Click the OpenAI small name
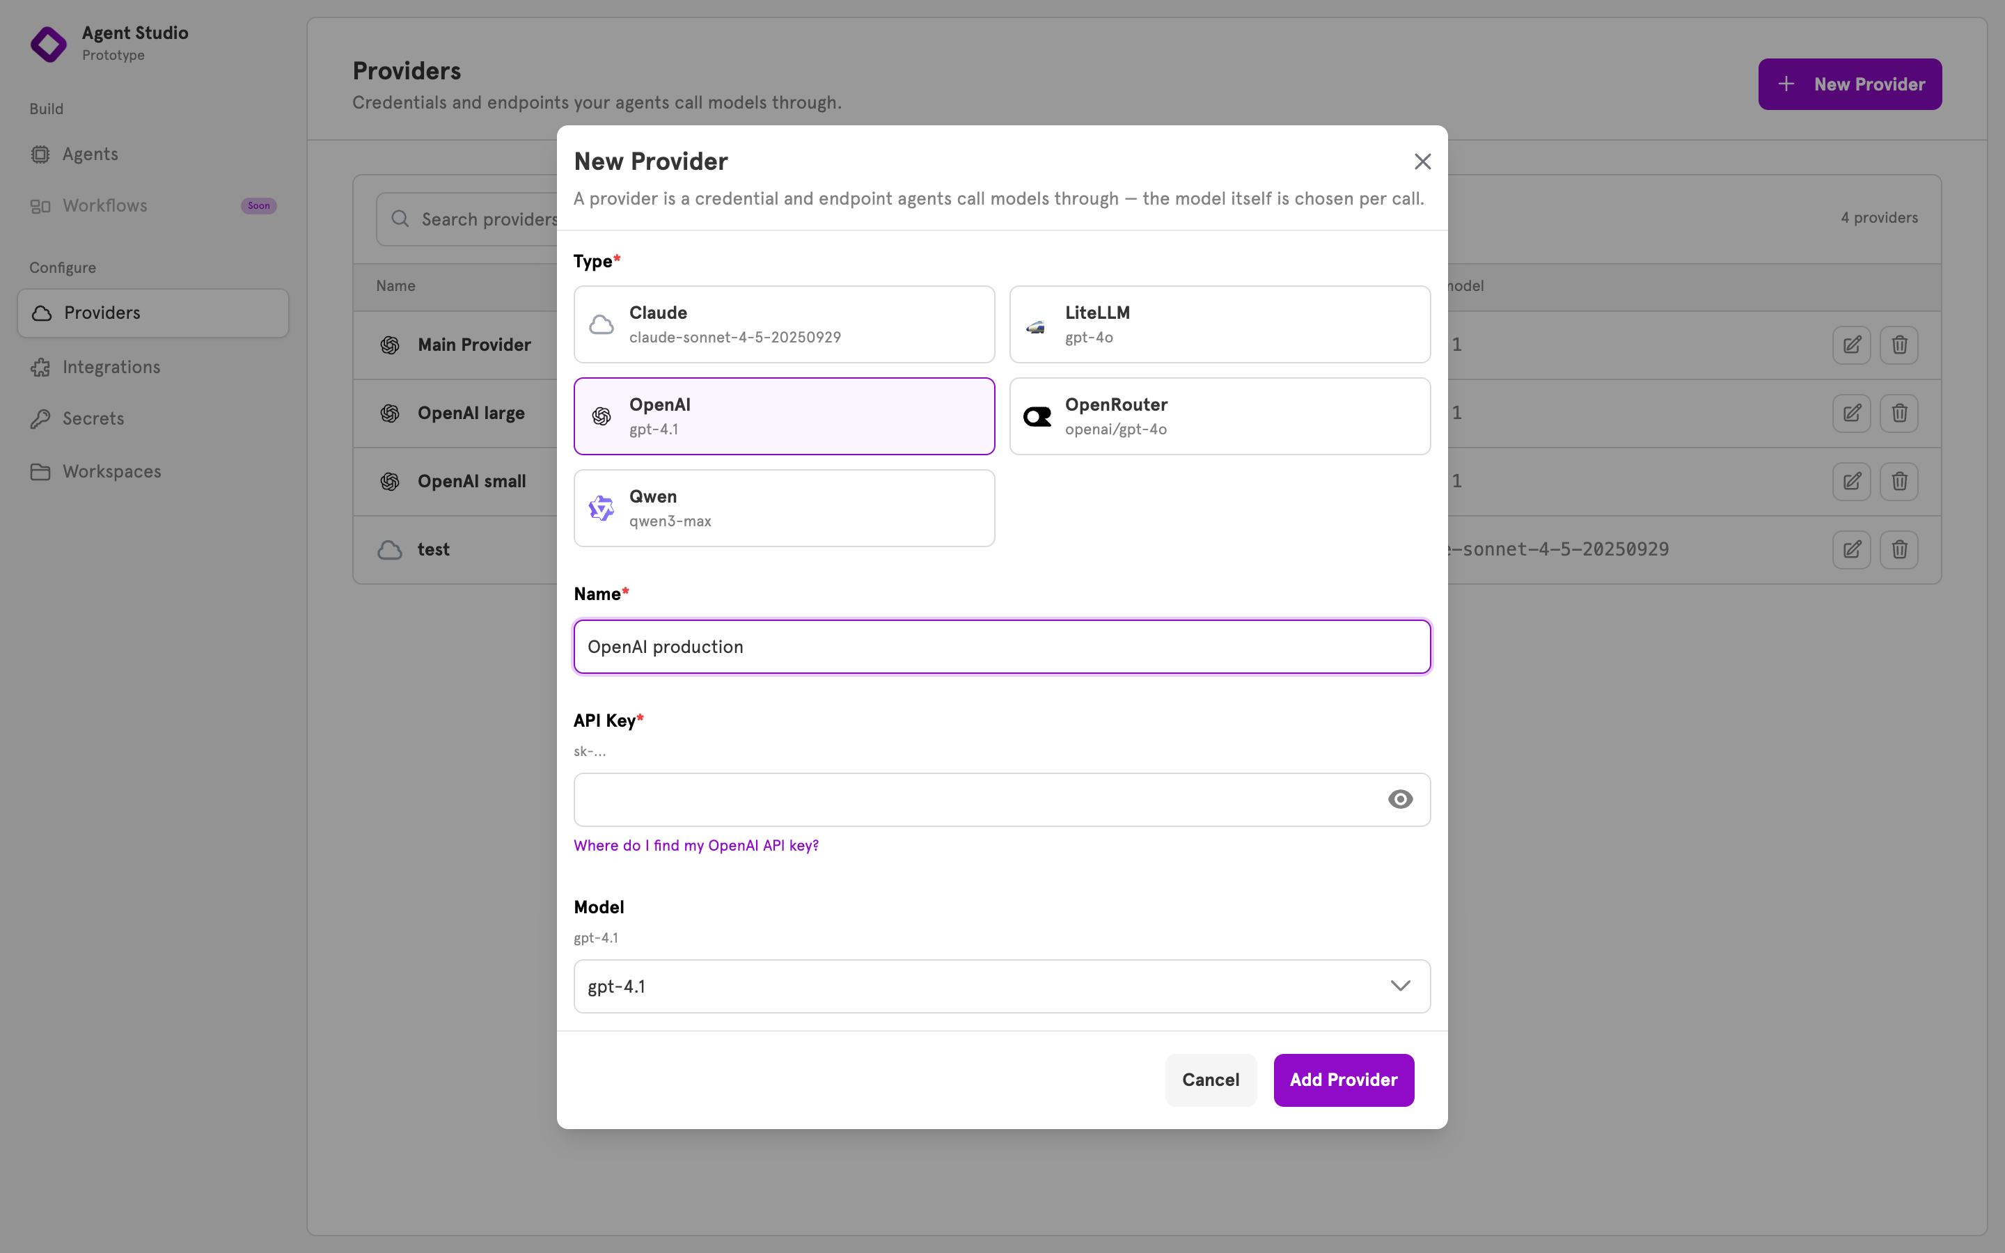Viewport: 2005px width, 1253px height. (471, 482)
